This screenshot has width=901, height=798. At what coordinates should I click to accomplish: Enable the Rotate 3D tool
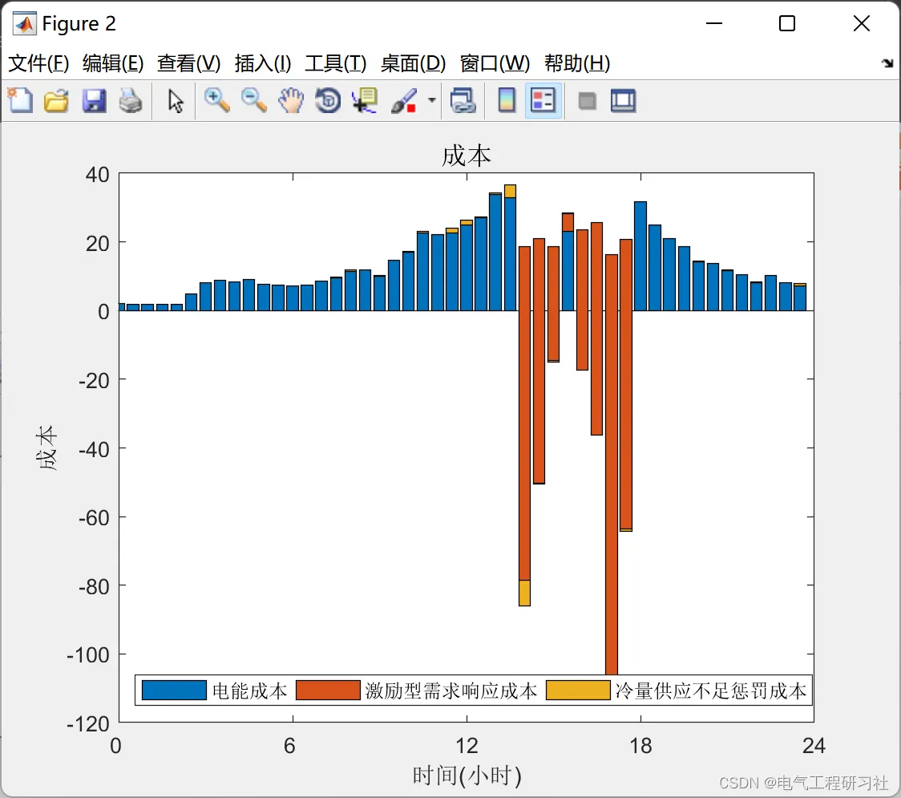coord(328,100)
